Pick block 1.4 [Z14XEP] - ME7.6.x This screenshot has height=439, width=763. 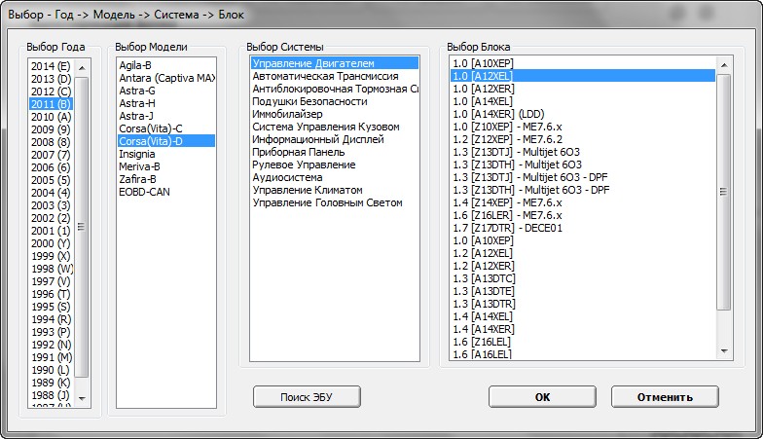pyautogui.click(x=583, y=202)
